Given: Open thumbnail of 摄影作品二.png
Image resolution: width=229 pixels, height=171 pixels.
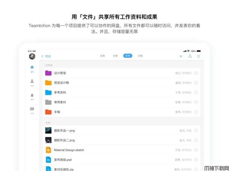Looking at the screenshot, I should [48, 140].
